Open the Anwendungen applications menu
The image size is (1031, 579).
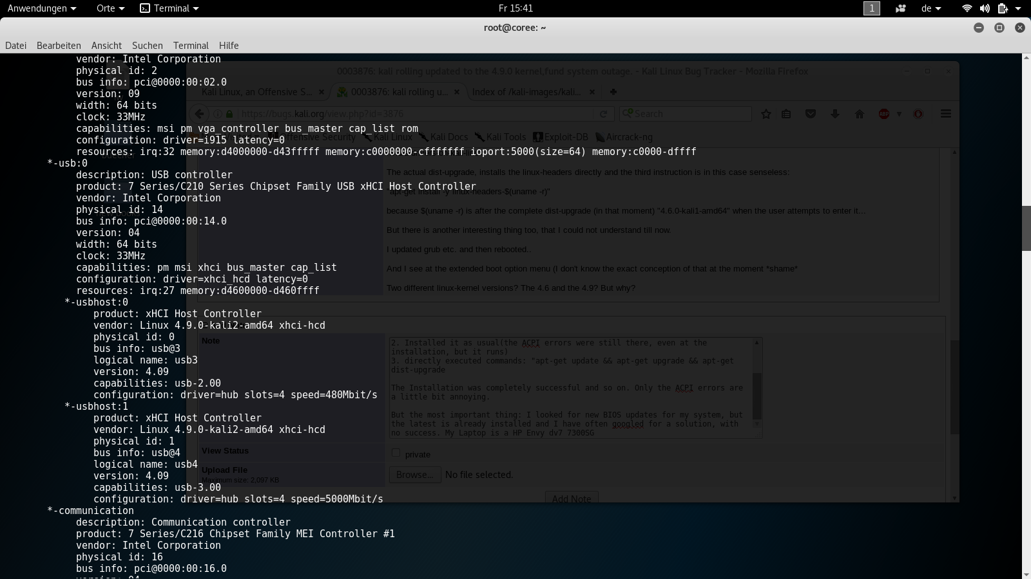click(x=41, y=8)
